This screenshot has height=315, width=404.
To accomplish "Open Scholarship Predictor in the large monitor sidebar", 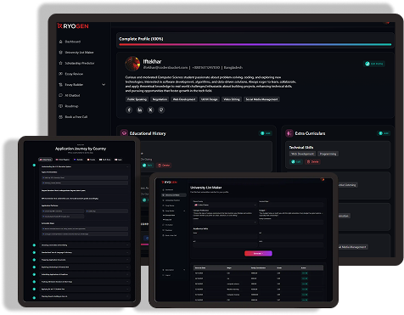I will 80,63.
